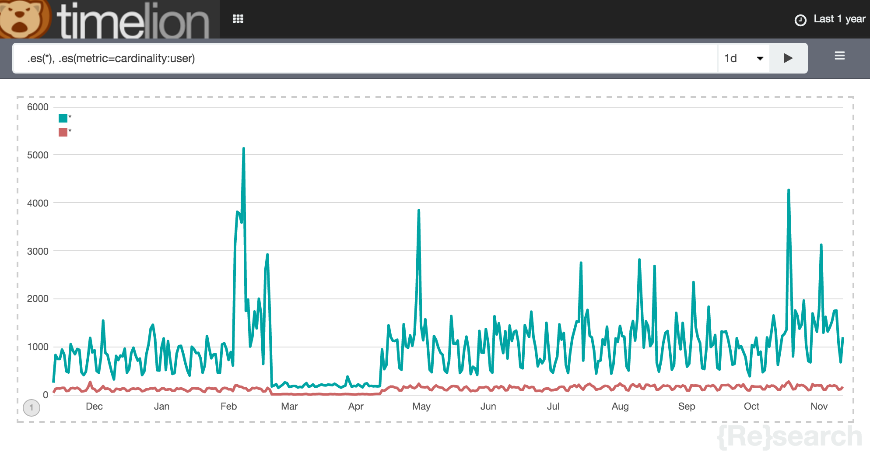
Task: Open the Kibana apps grid icon
Action: pyautogui.click(x=238, y=19)
